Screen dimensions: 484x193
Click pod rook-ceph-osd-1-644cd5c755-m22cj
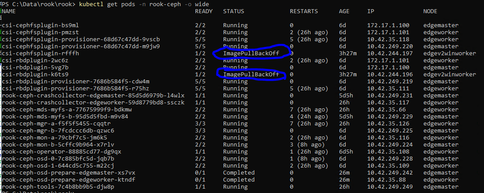pos(58,166)
